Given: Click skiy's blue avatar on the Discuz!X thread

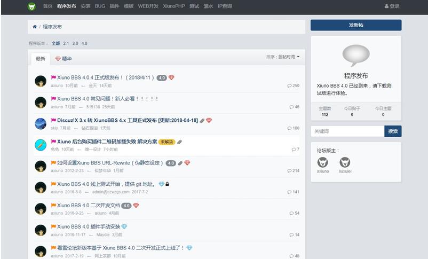Looking at the screenshot, I should 41,124.
